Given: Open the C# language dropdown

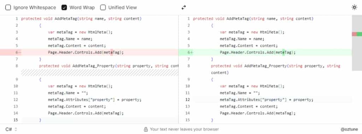Looking at the screenshot, I should point(11,129).
